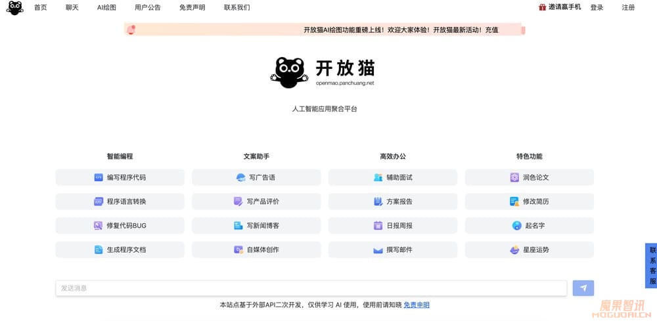Choose the 撰写邮件 button

[393, 250]
